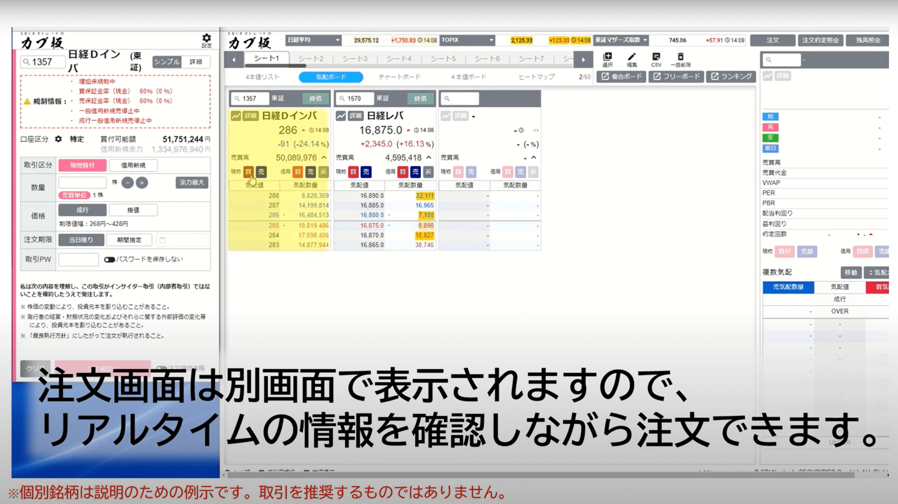
Task: Click 現物 買 icon on 日経Dインバ card
Action: tap(248, 172)
